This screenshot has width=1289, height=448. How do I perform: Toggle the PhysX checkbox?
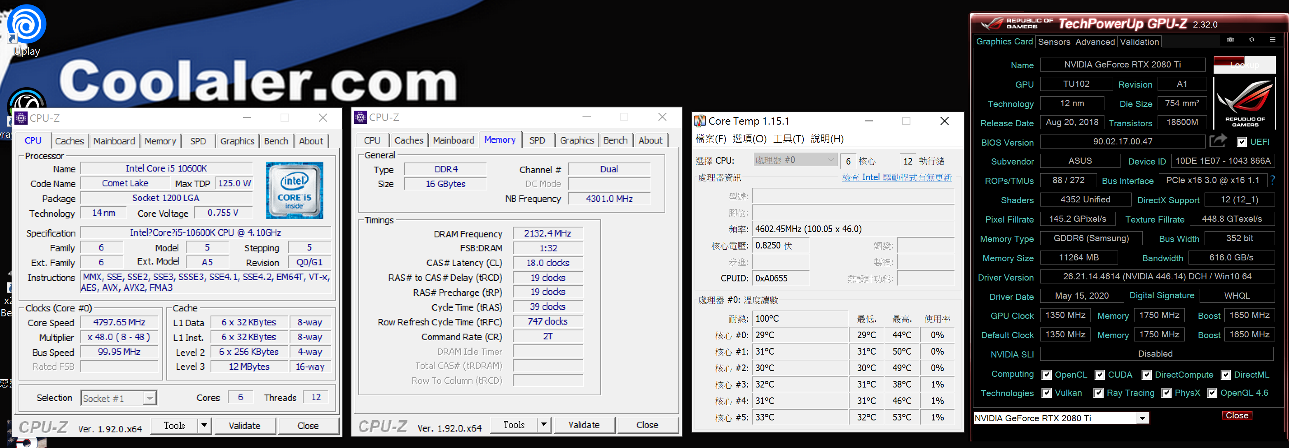point(1166,394)
